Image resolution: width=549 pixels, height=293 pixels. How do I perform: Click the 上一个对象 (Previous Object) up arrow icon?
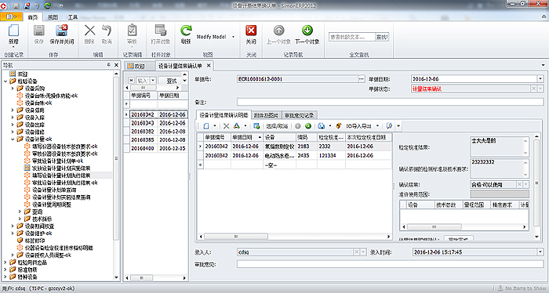(x=278, y=31)
